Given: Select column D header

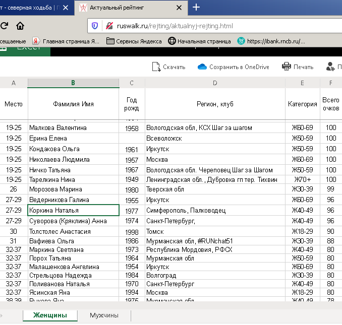Looking at the screenshot, I should tap(215, 83).
